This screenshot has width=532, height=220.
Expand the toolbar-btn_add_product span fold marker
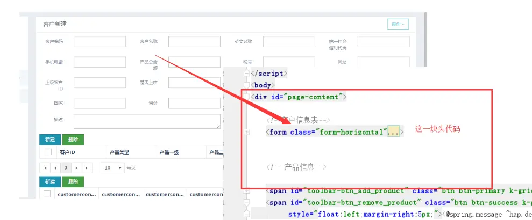click(247, 191)
